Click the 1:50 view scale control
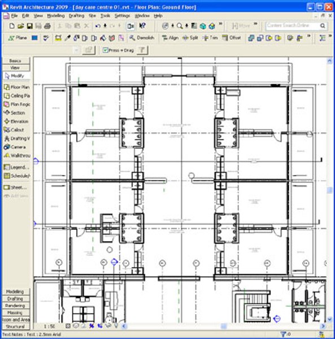Viewport: 335px width, 339px height. (49, 326)
